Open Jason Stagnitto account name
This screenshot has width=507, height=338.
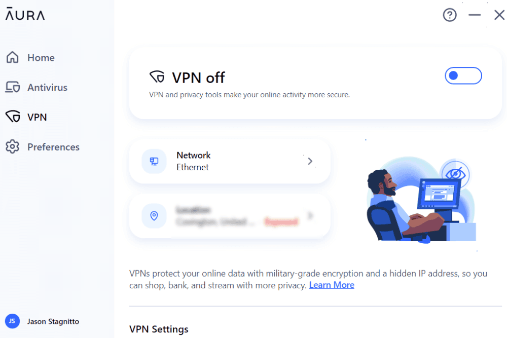tap(53, 321)
